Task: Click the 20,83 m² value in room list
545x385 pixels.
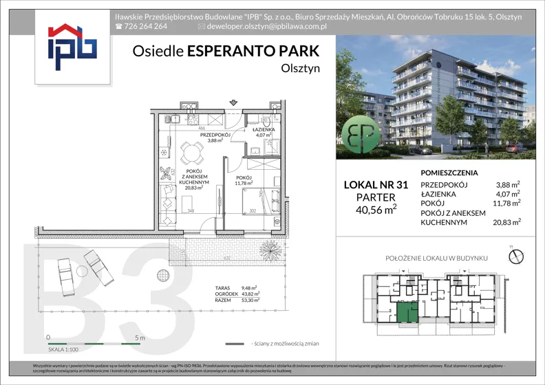Action: (x=506, y=222)
